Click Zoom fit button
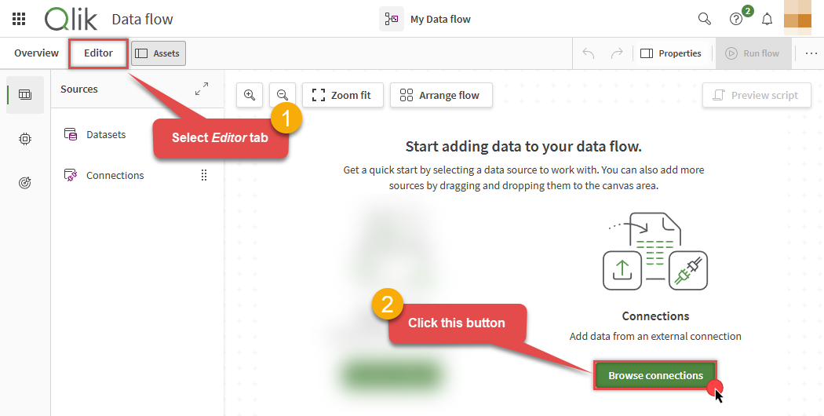The width and height of the screenshot is (824, 416). [x=343, y=95]
